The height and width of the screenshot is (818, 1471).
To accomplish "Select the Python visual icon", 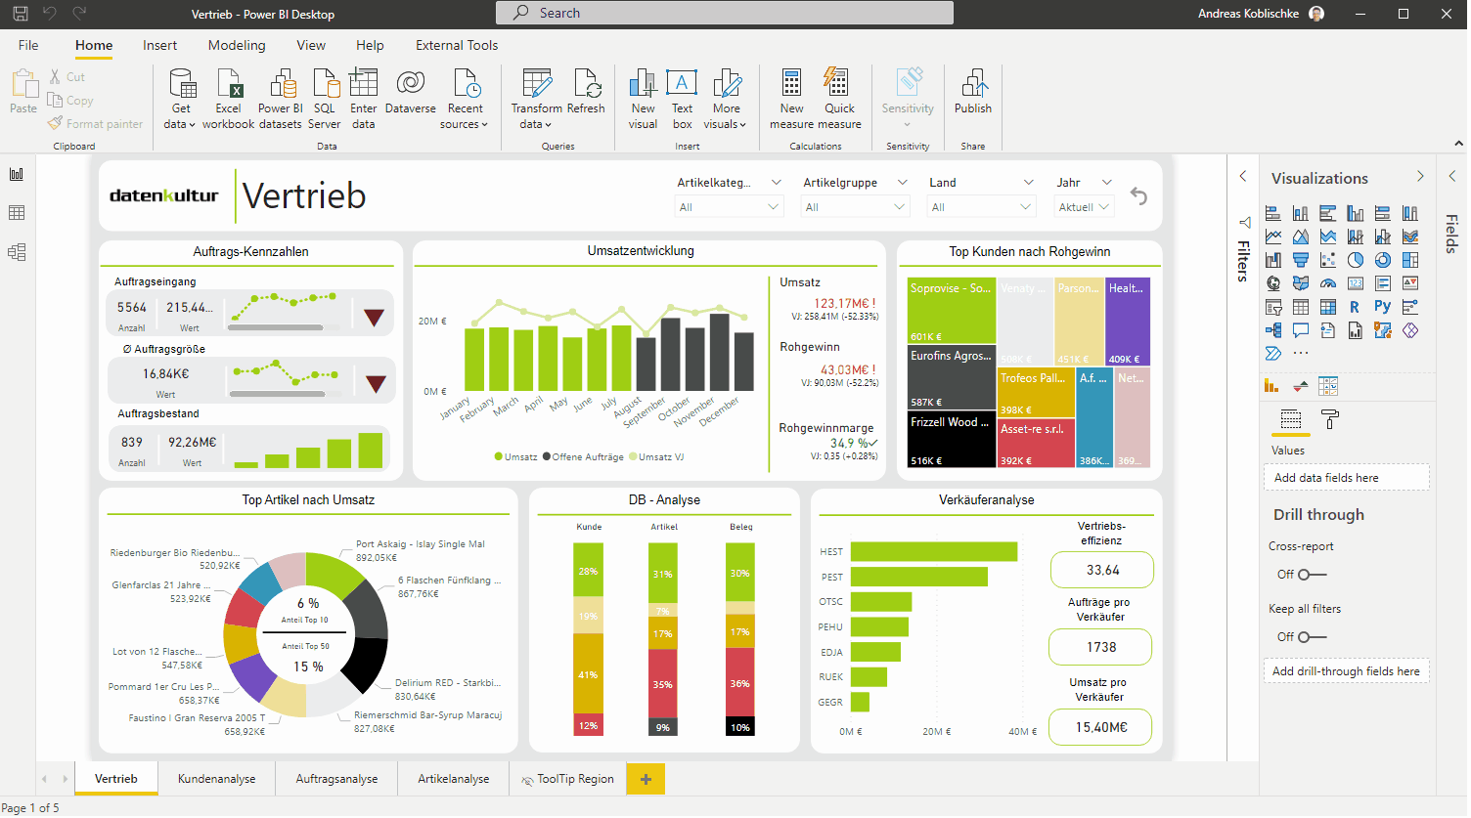I will coord(1382,307).
